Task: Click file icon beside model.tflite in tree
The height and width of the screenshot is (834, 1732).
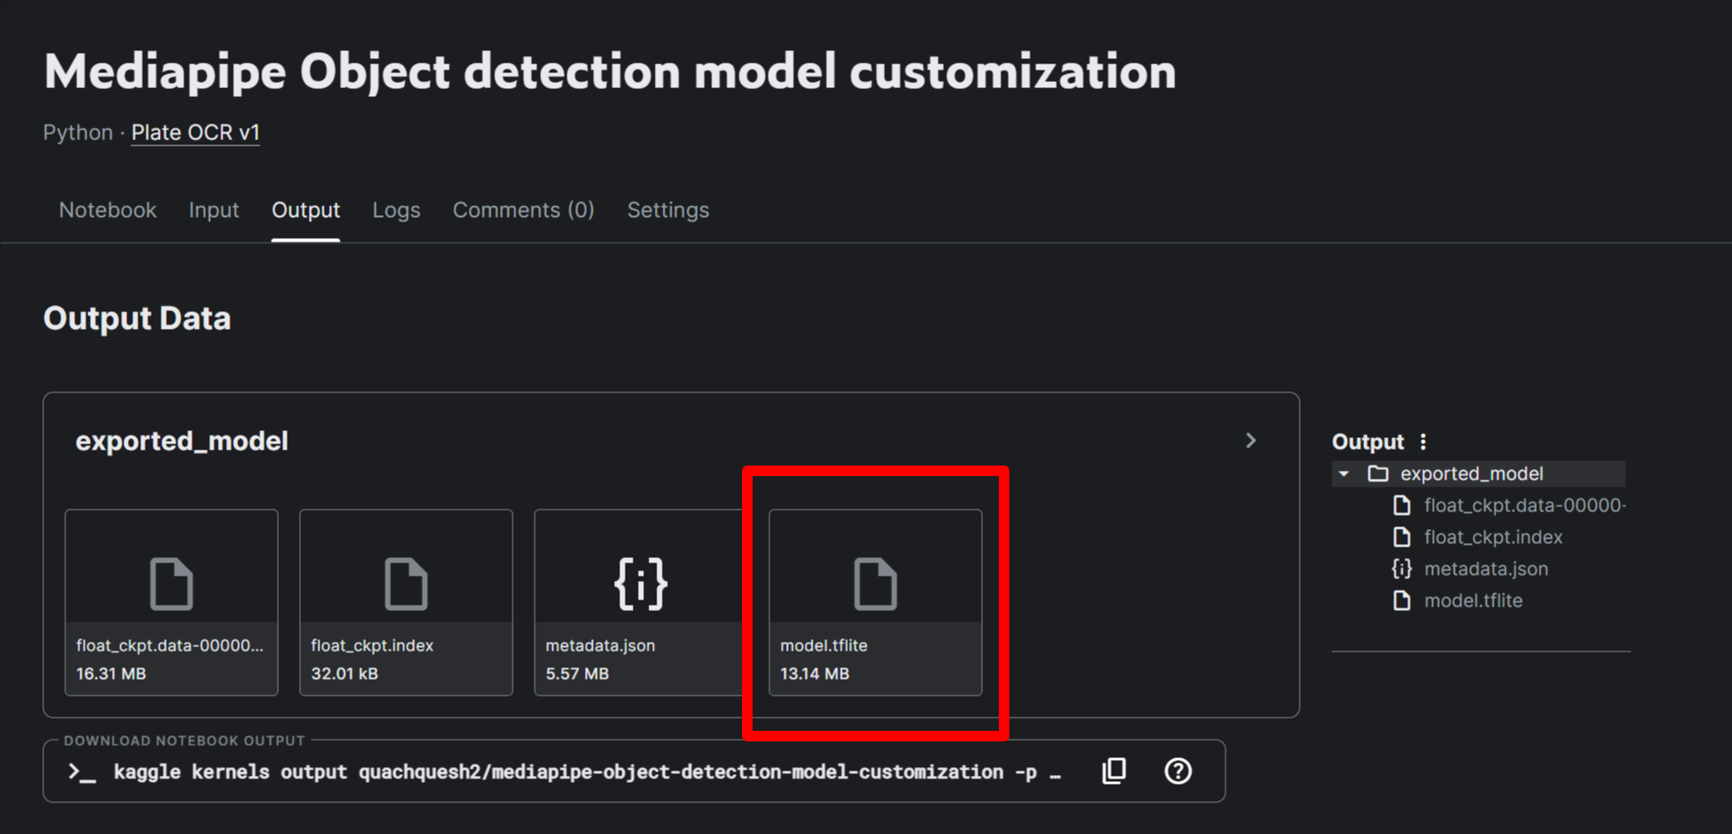Action: pos(1401,600)
